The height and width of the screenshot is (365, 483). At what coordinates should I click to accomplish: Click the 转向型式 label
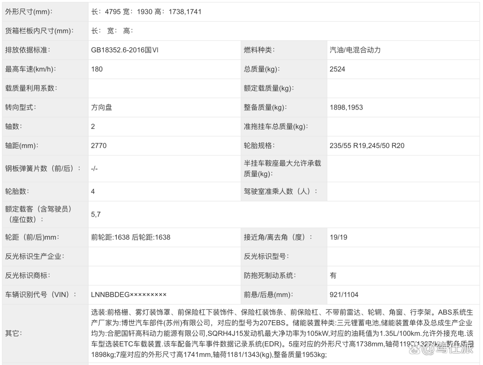tap(20, 107)
